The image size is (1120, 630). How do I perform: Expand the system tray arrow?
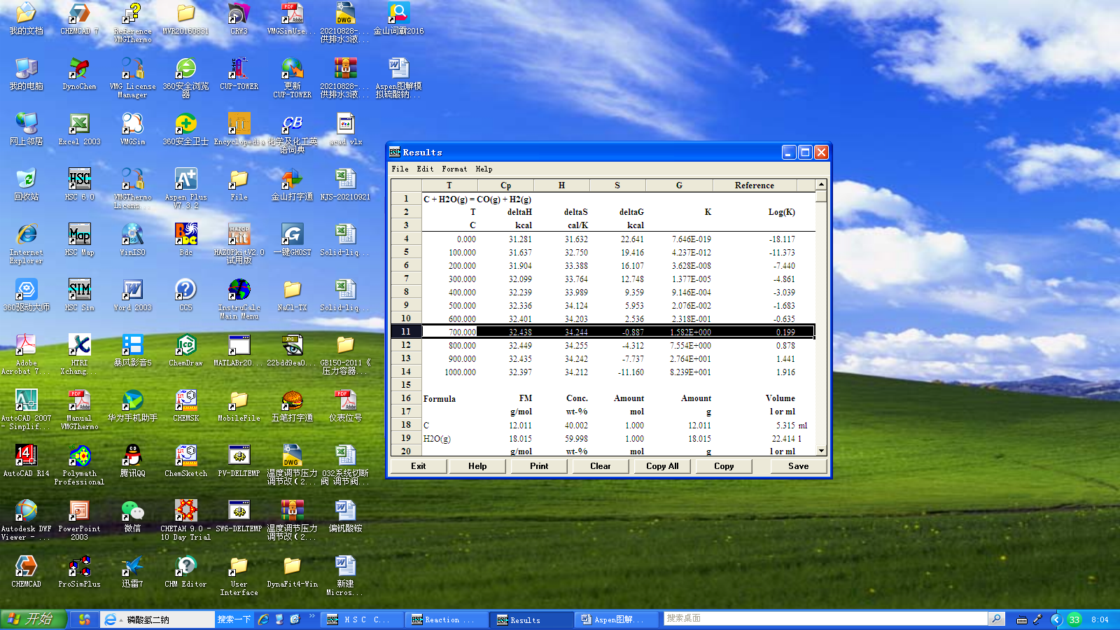(1056, 619)
